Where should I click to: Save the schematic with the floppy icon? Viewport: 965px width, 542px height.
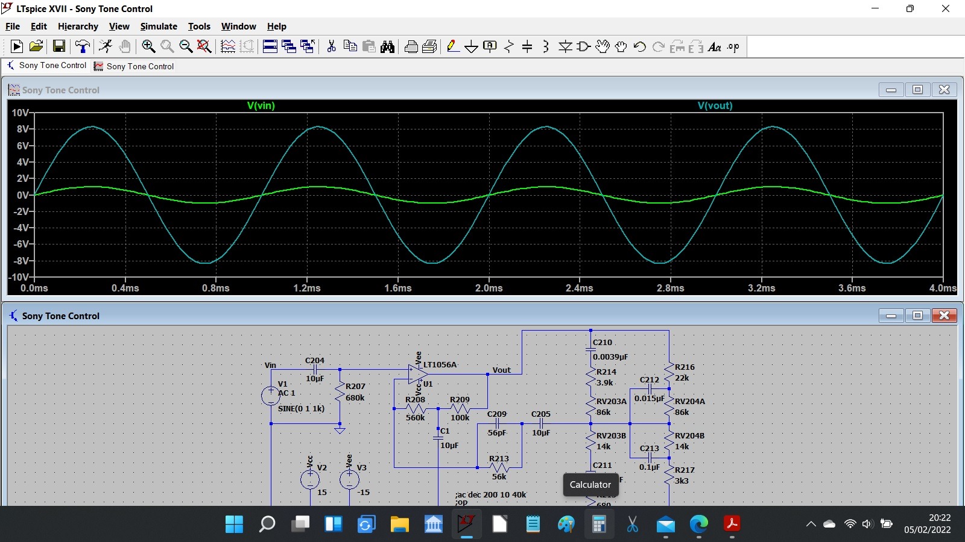[x=59, y=46]
